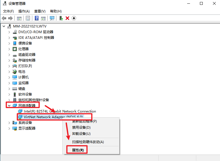This screenshot has height=161, width=220.
Task: Select Intel(R) 82574L Gigabit Network Connection
Action: click(x=60, y=111)
